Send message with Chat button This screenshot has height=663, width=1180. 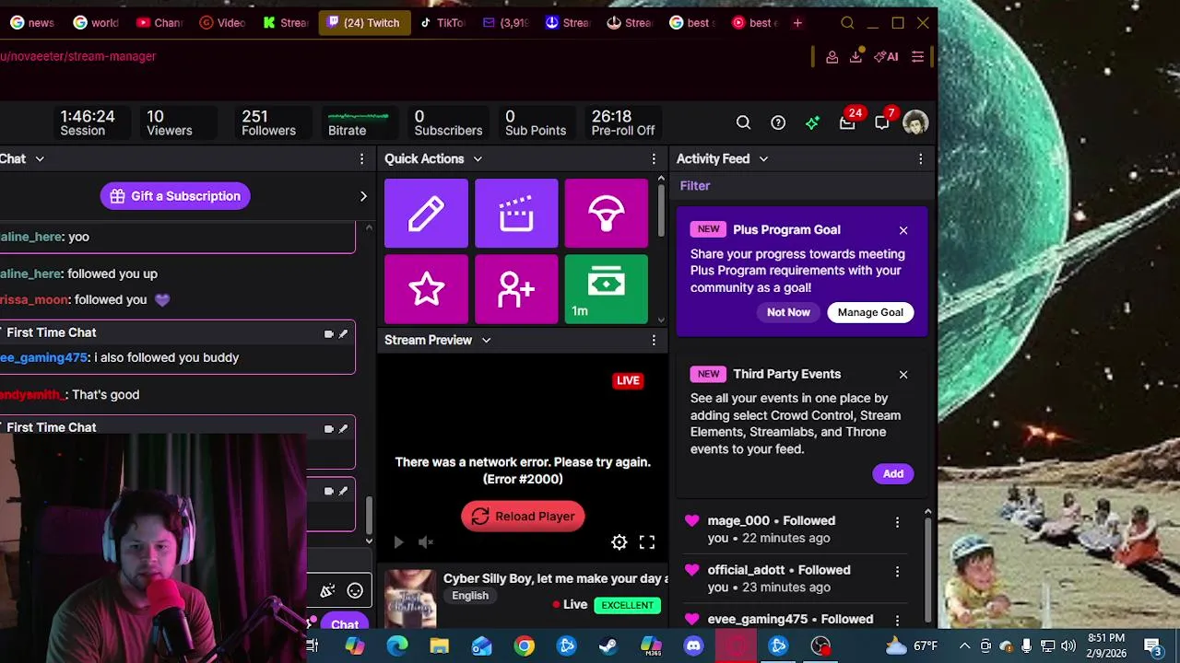coord(345,625)
